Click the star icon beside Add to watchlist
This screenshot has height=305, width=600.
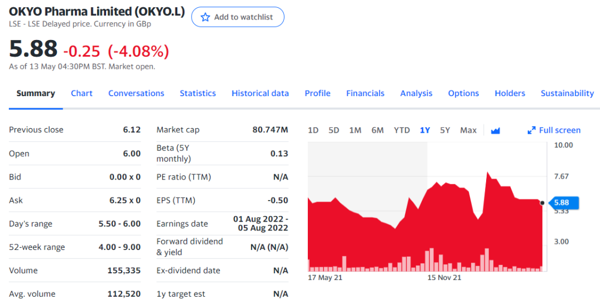[x=206, y=17]
